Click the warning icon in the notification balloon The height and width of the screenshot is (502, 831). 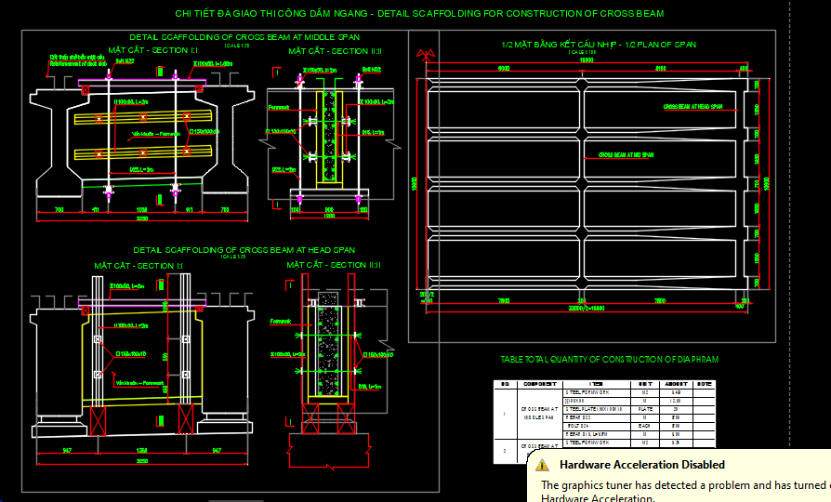(x=545, y=465)
